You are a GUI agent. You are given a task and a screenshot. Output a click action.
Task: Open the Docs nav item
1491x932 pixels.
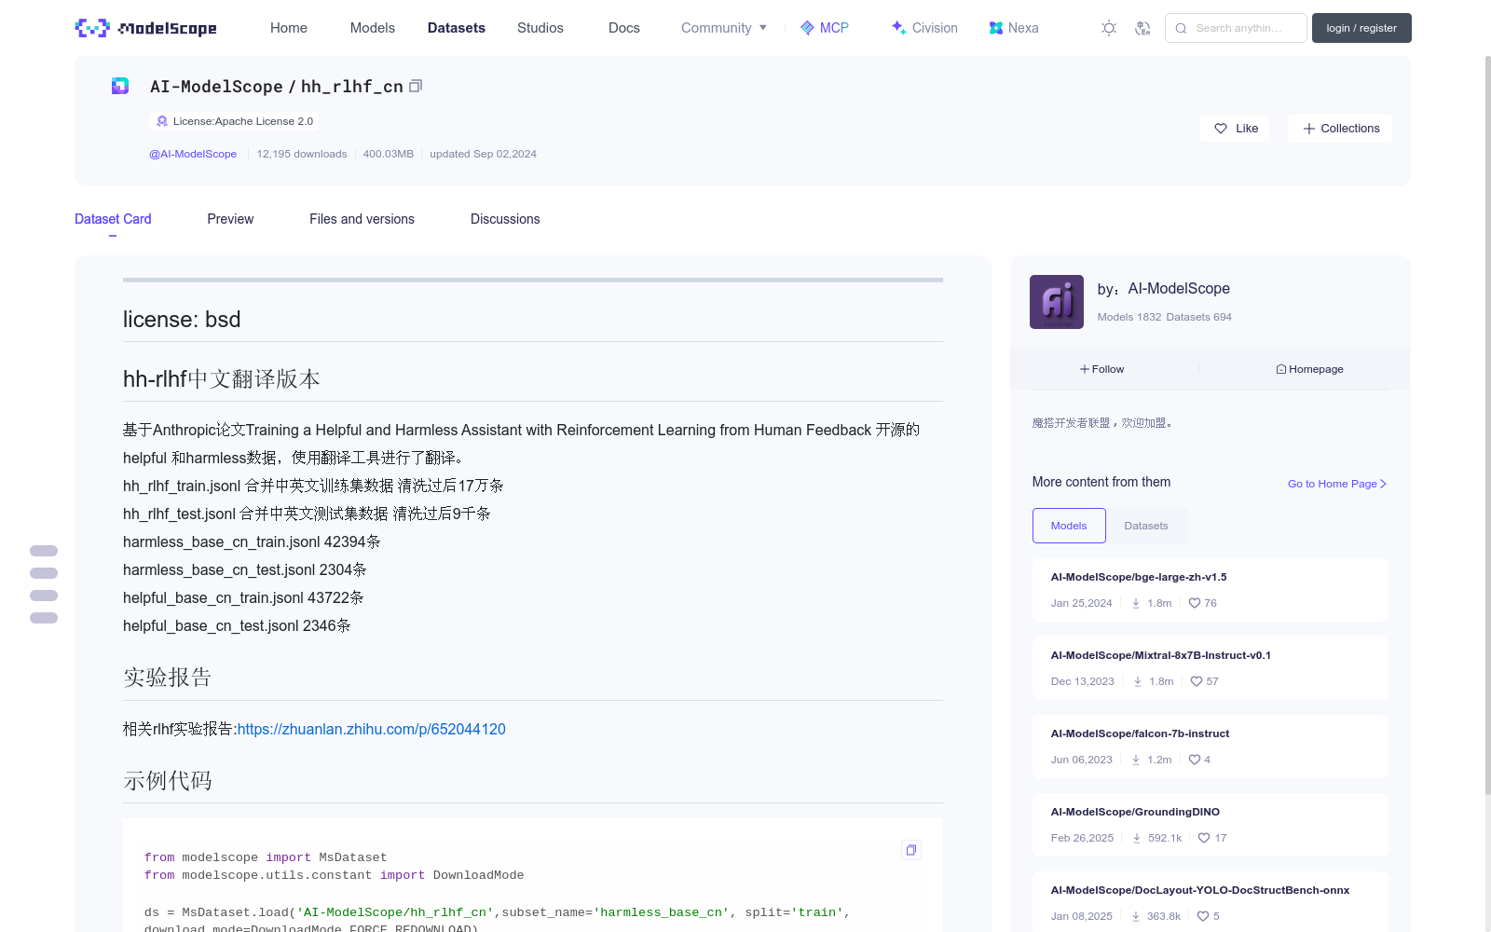(624, 28)
